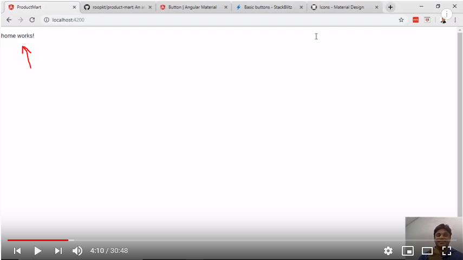Image resolution: width=463 pixels, height=260 pixels.
Task: Enable miniplayer mode
Action: pos(407,251)
